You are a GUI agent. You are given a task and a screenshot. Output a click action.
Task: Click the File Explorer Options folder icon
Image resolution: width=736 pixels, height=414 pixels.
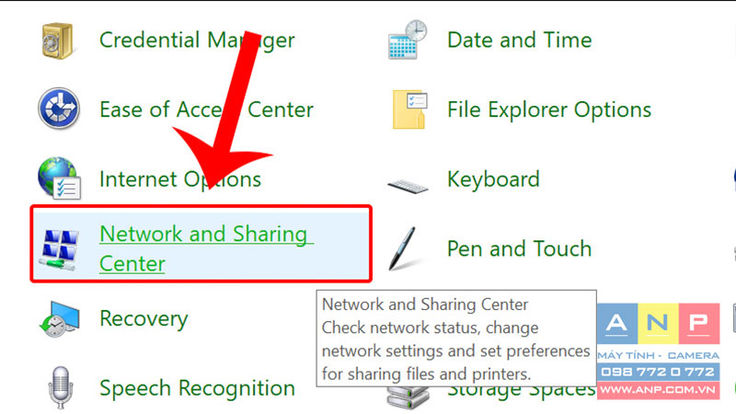coord(409,109)
